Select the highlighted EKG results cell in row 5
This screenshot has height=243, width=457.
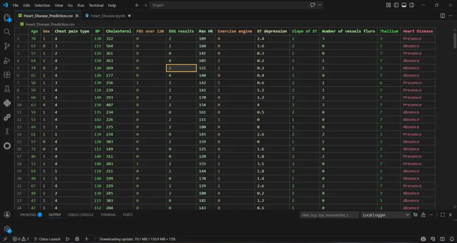click(181, 68)
